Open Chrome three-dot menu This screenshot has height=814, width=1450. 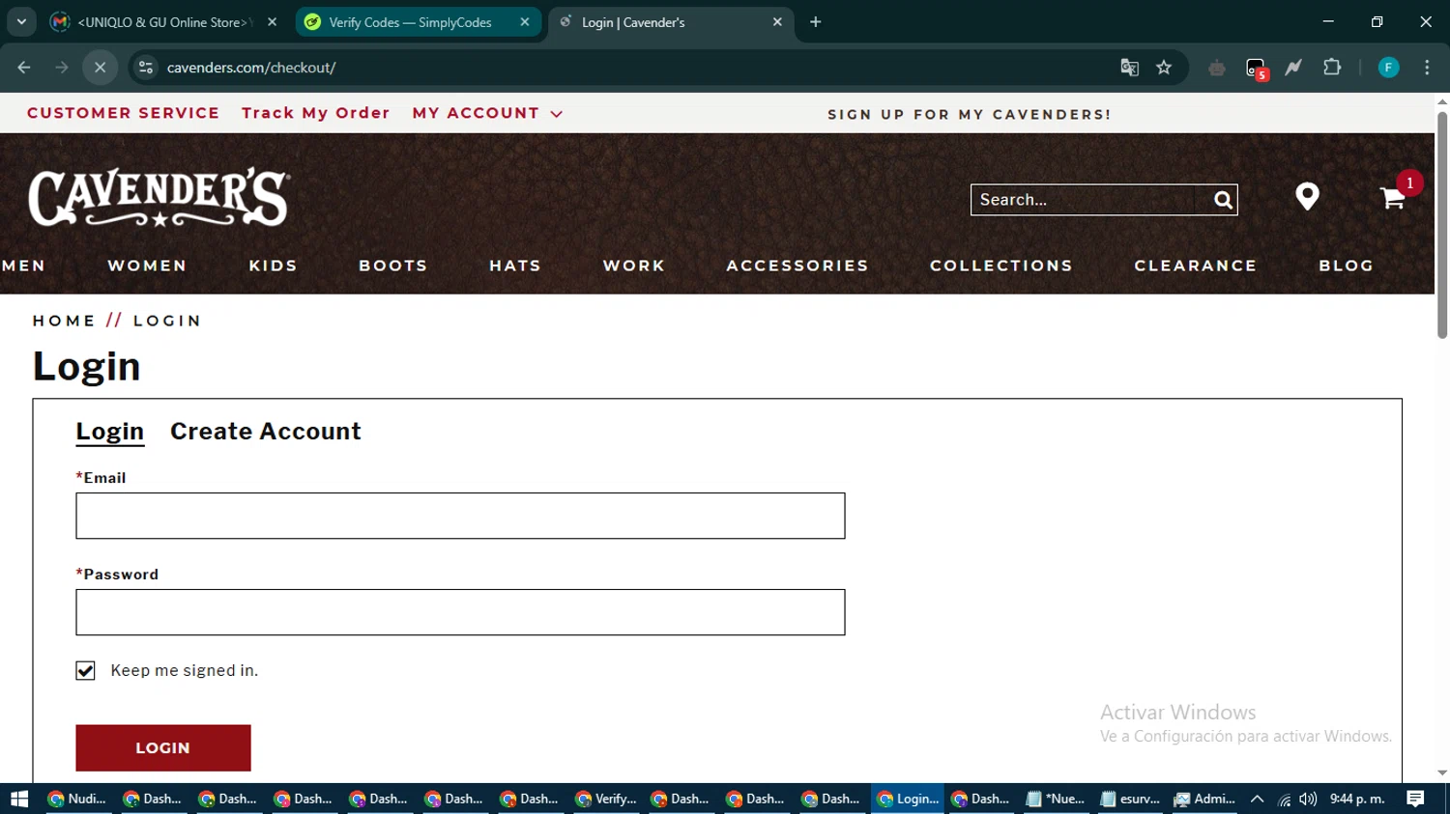(1427, 68)
